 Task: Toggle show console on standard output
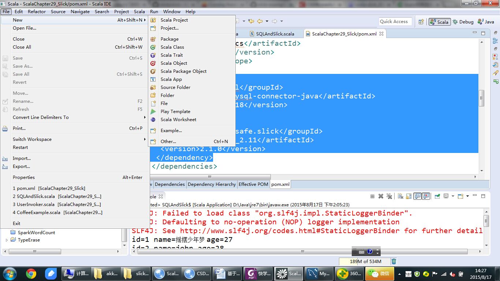[x=418, y=196]
